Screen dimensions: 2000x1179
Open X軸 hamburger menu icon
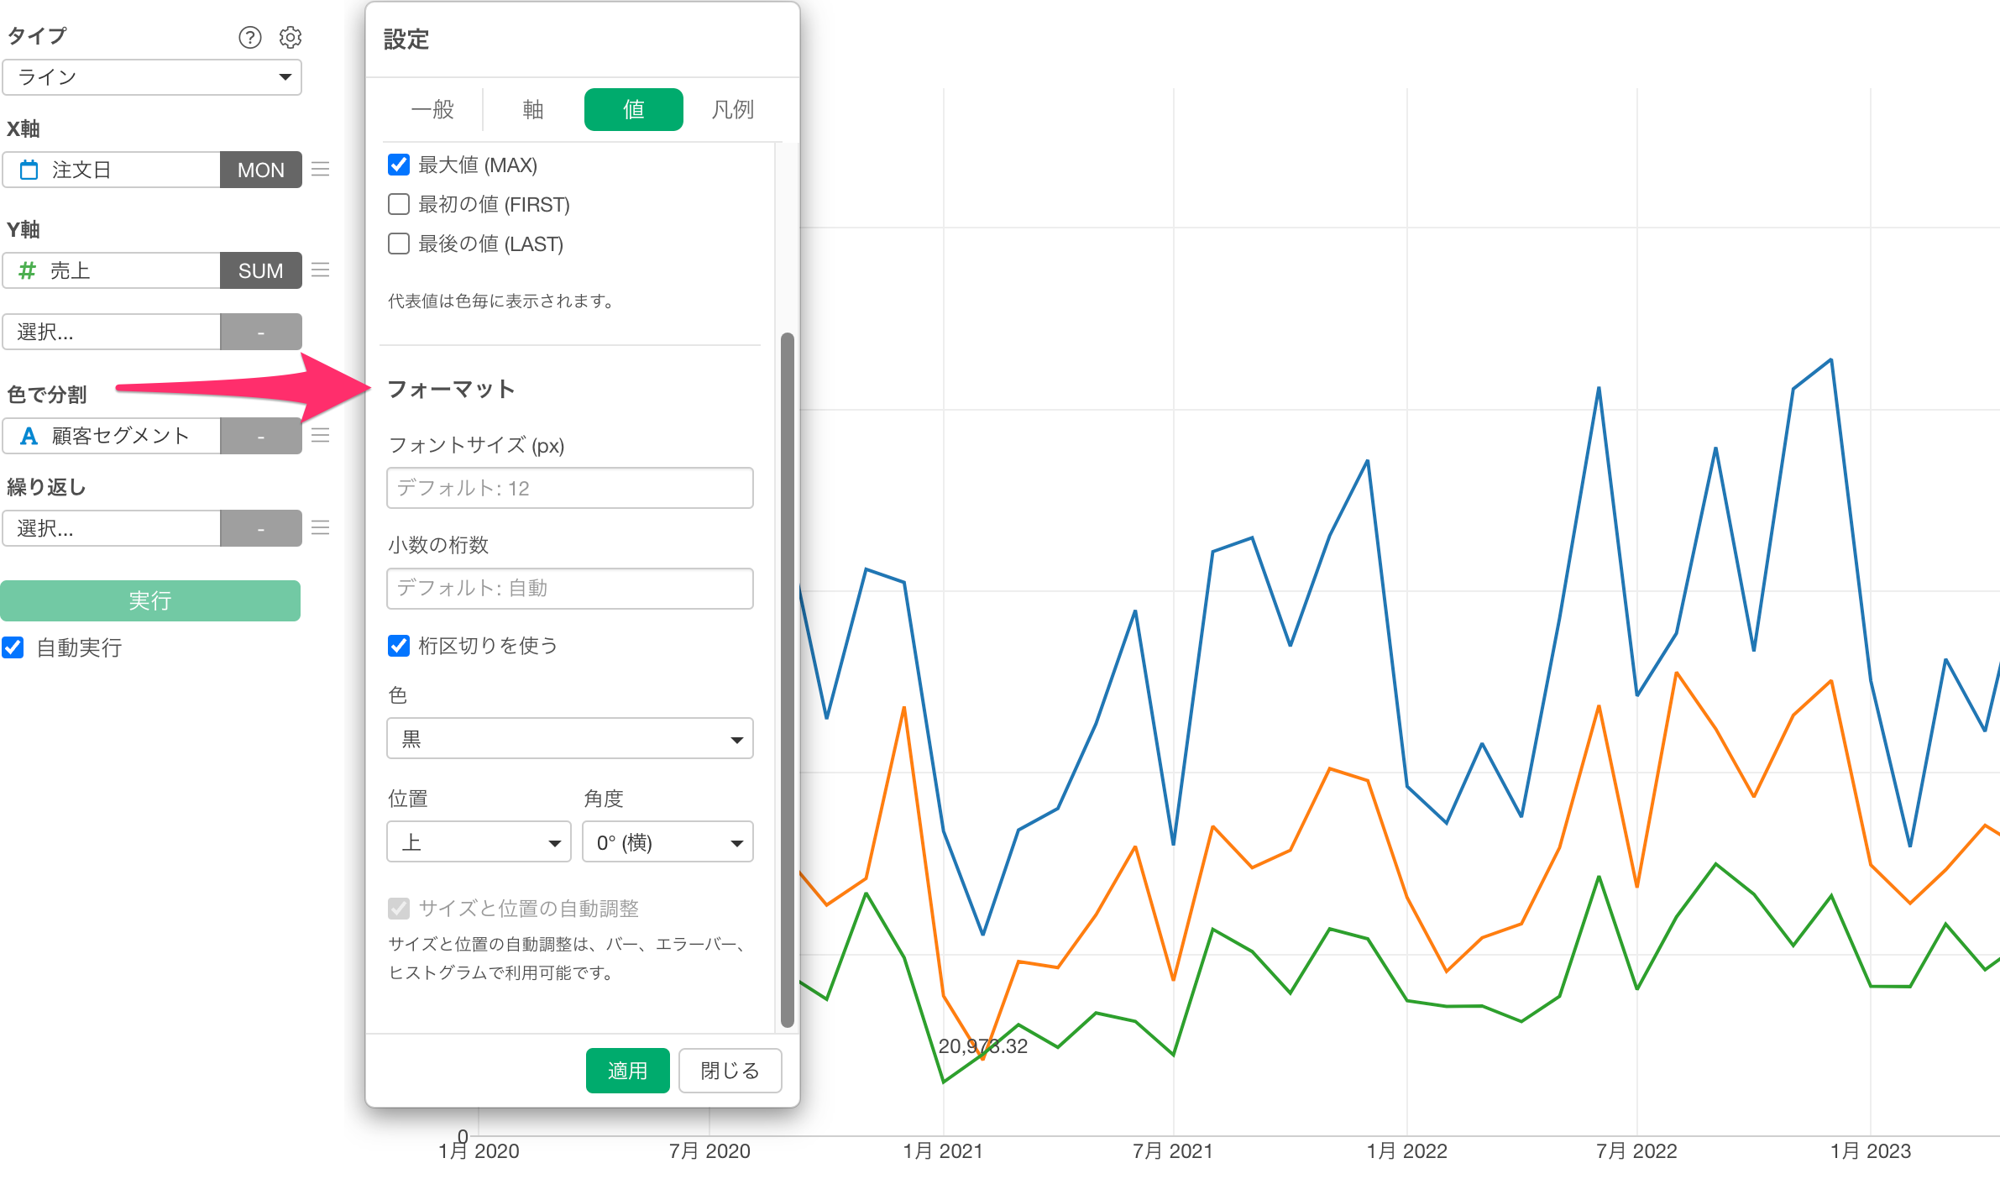click(320, 170)
